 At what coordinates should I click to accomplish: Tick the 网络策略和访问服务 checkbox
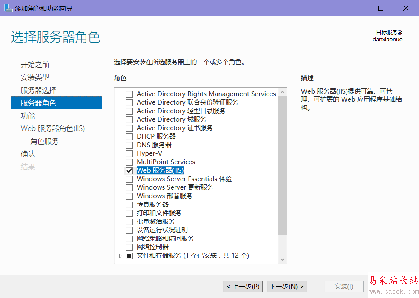pyautogui.click(x=129, y=239)
